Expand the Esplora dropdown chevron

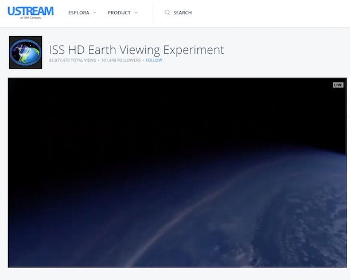pos(95,13)
